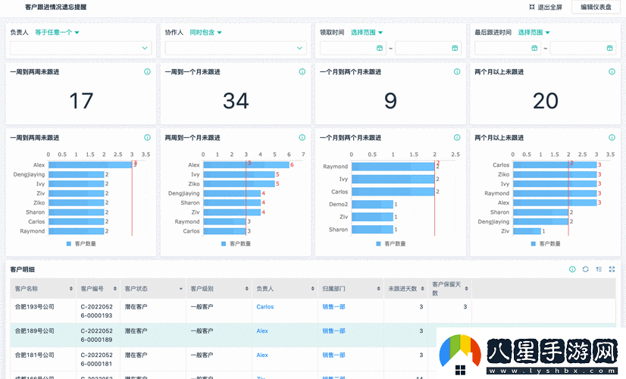Open the sort settings icon of 客户明细

[x=599, y=269]
